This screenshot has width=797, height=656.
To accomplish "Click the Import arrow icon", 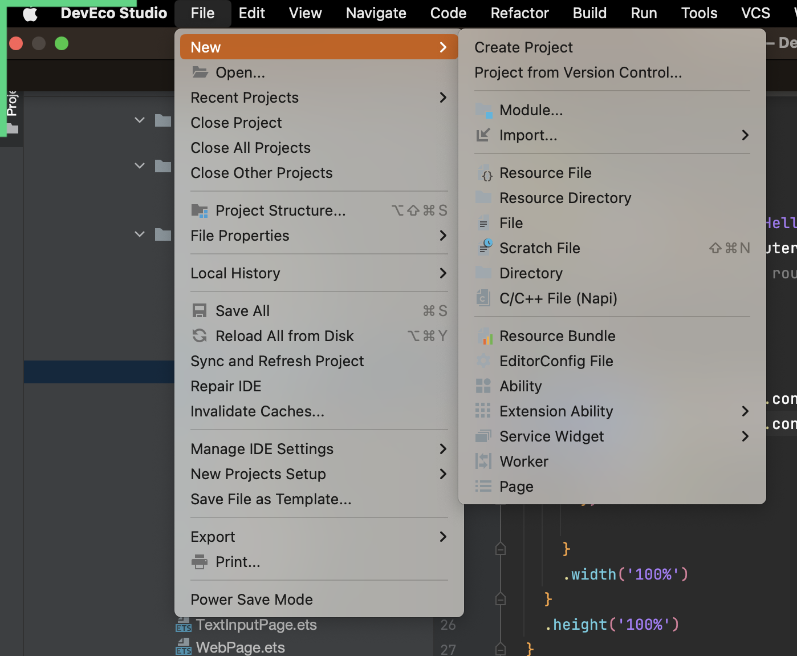I will tap(483, 135).
